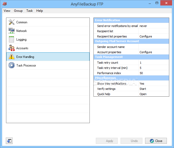Select the 'Account properties' row label

[109, 52]
